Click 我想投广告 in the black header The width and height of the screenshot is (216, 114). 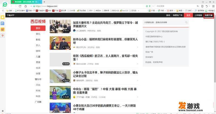[178, 15]
